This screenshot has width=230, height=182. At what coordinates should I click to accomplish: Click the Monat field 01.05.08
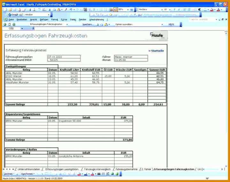tap(131, 60)
